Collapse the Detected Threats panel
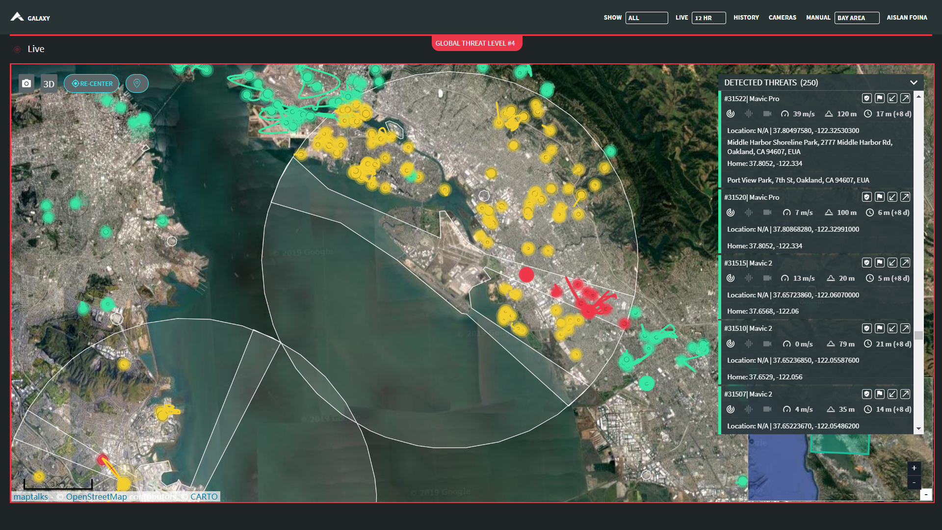The height and width of the screenshot is (530, 942). click(x=914, y=82)
